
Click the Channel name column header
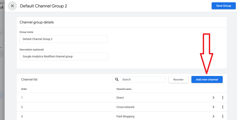(x=124, y=89)
